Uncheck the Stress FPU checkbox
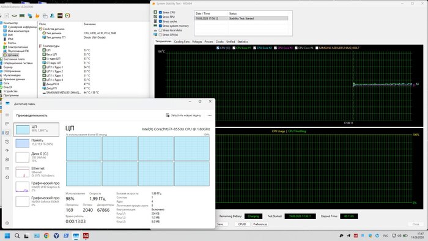The height and width of the screenshot is (241, 428). [x=160, y=17]
